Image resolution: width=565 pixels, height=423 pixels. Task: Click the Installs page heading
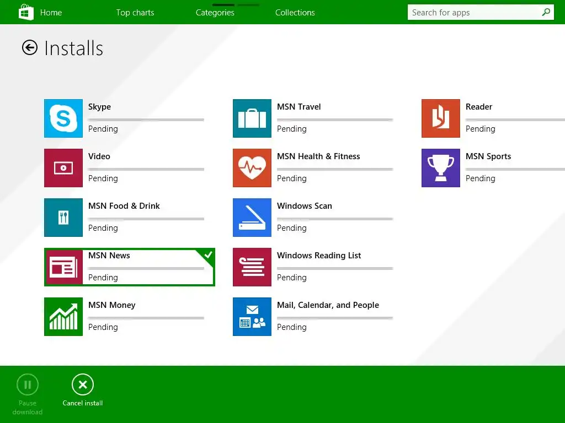click(x=73, y=48)
